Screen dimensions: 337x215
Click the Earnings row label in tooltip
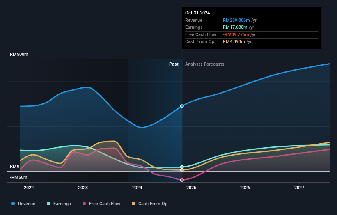[x=194, y=27]
